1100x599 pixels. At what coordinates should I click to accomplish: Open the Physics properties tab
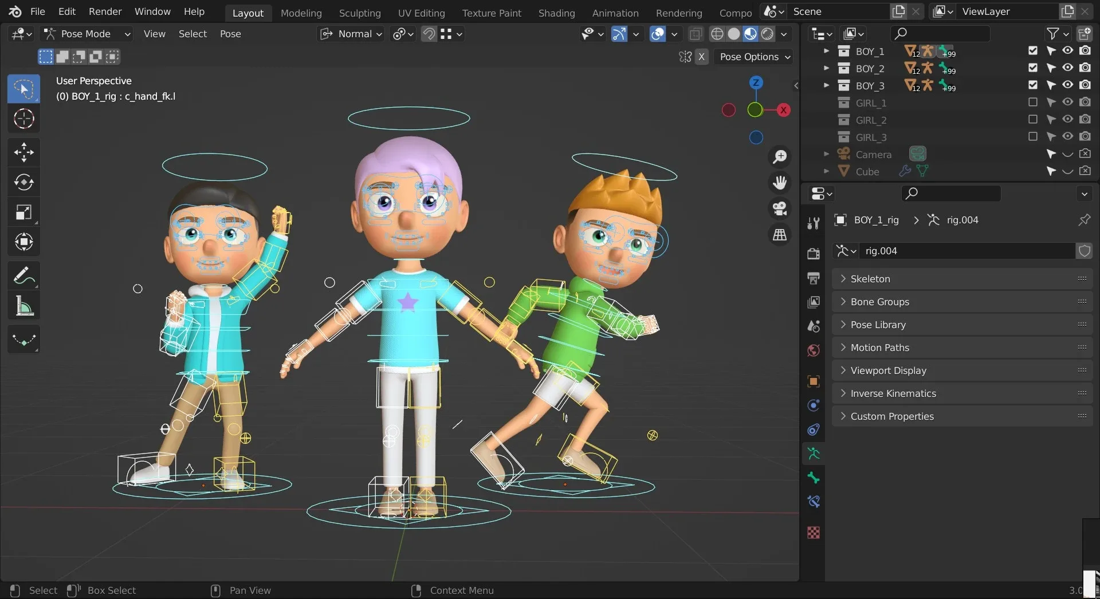(813, 405)
